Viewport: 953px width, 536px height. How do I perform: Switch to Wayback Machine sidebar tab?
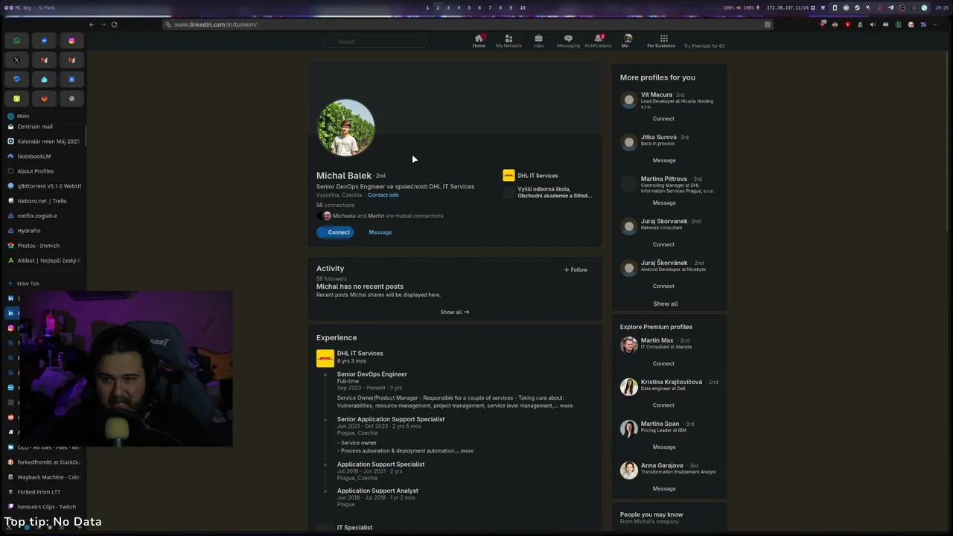45,477
